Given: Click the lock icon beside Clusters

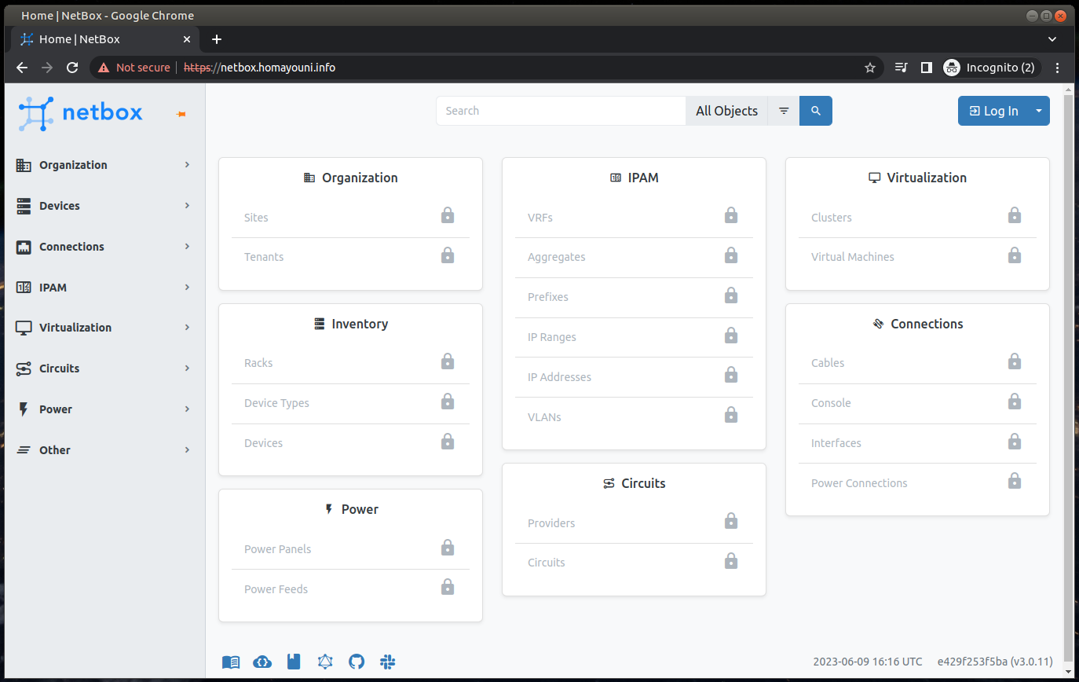Looking at the screenshot, I should (1015, 215).
